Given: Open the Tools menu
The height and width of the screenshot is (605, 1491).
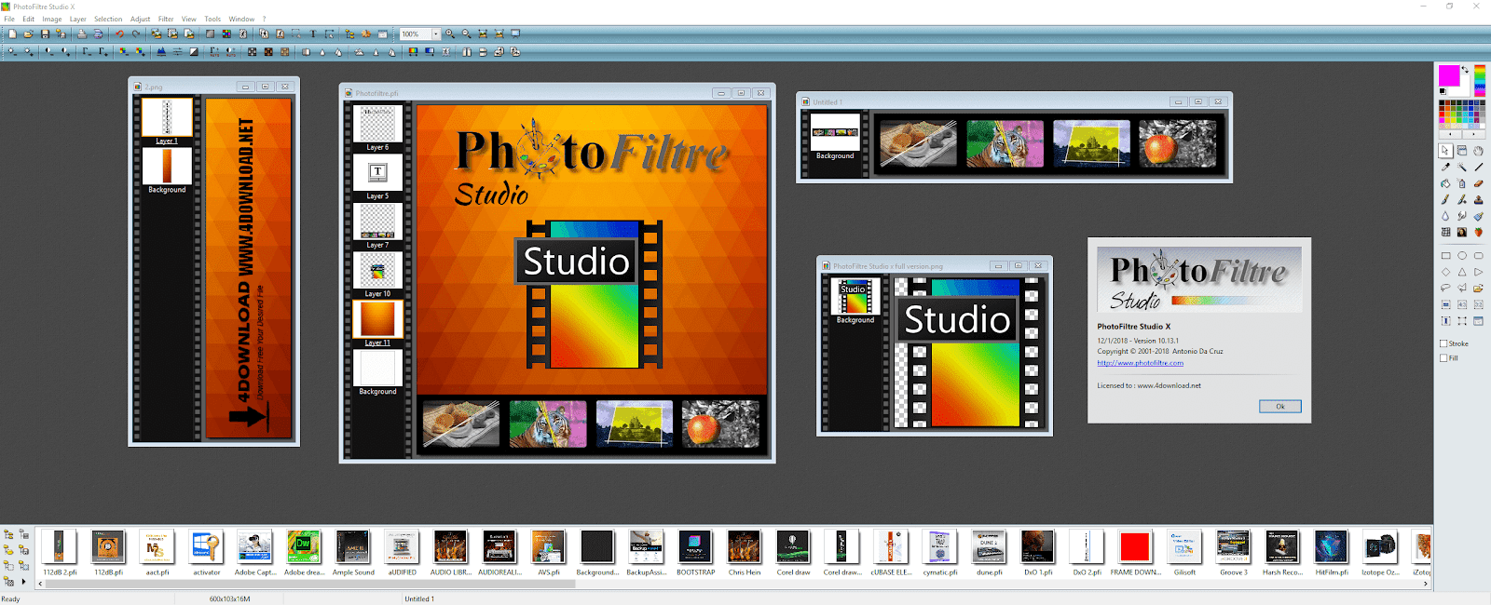Looking at the screenshot, I should [x=212, y=19].
